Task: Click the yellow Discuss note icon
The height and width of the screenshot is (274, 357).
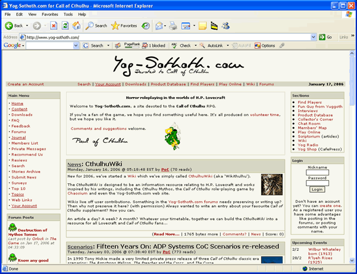Action: [x=203, y=26]
